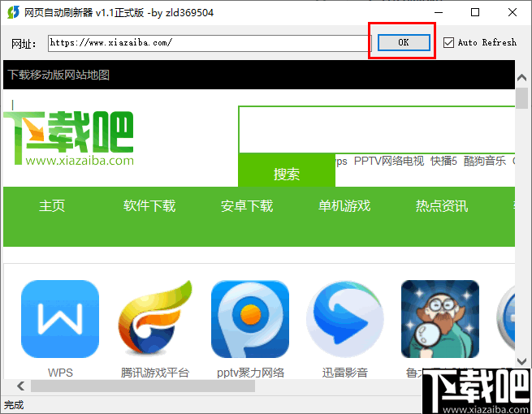Viewport: 532px width, 414px height.
Task: Click the URL address input field
Action: (210, 43)
